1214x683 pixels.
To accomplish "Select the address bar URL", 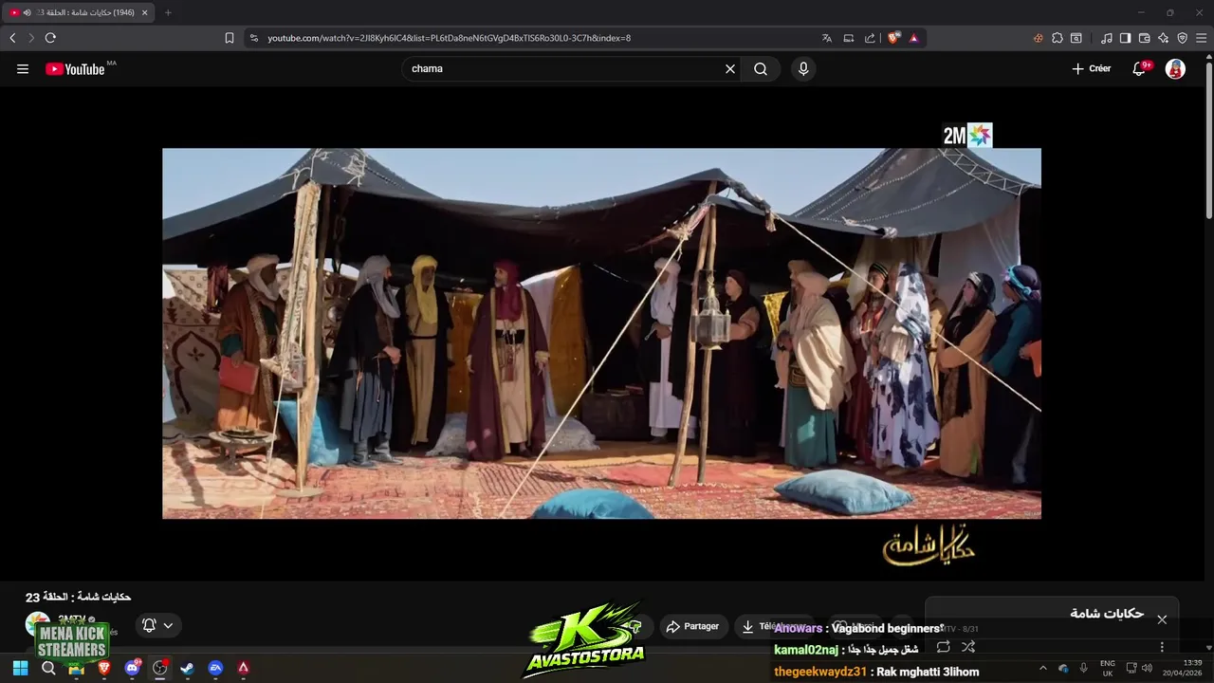I will point(449,38).
